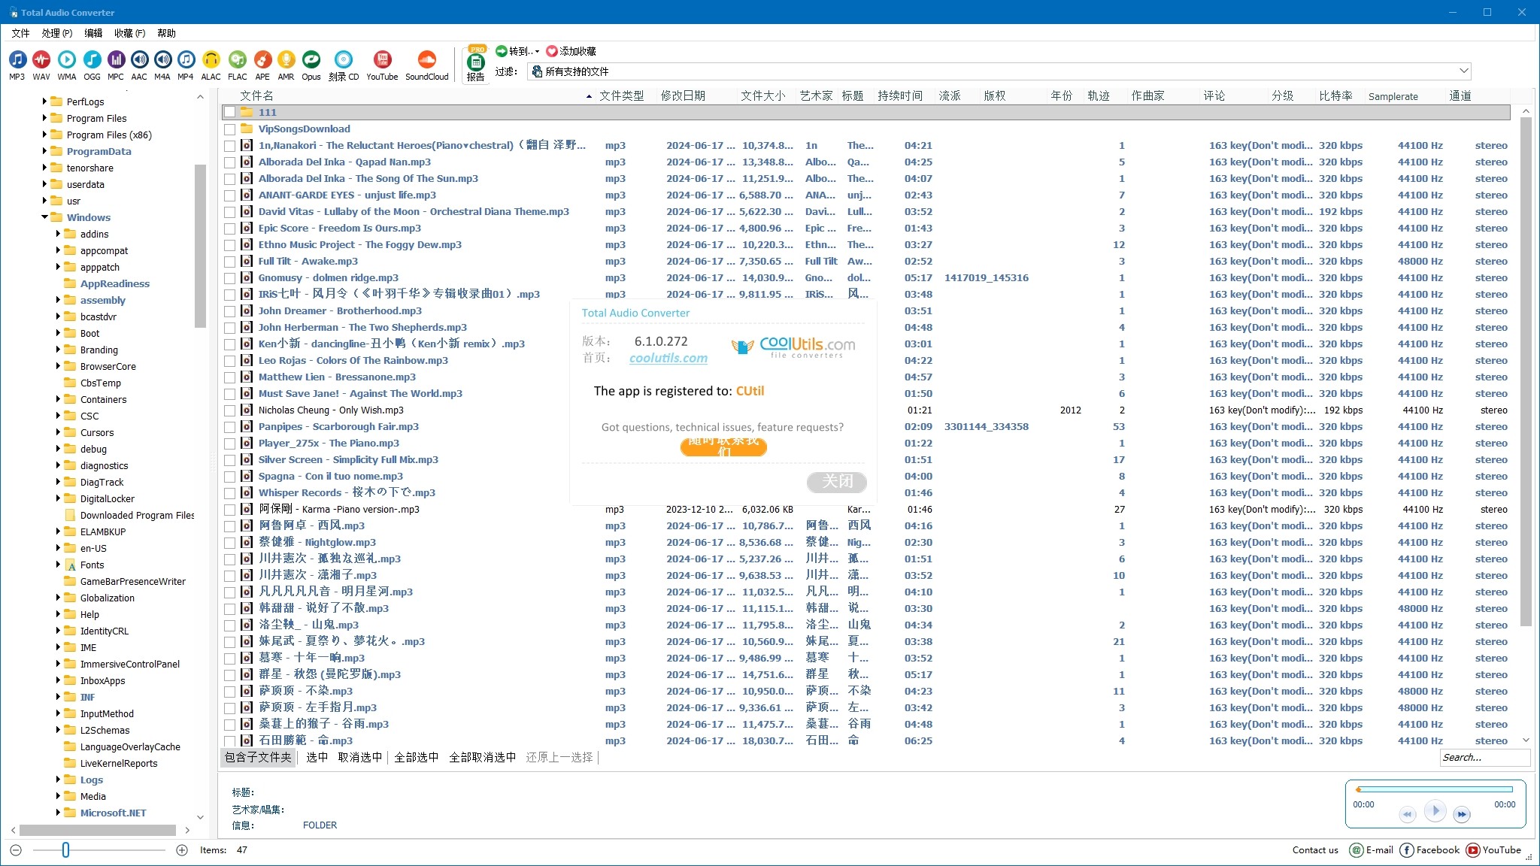Viewport: 1540px width, 866px height.
Task: Open the 报告 report tool
Action: click(476, 64)
